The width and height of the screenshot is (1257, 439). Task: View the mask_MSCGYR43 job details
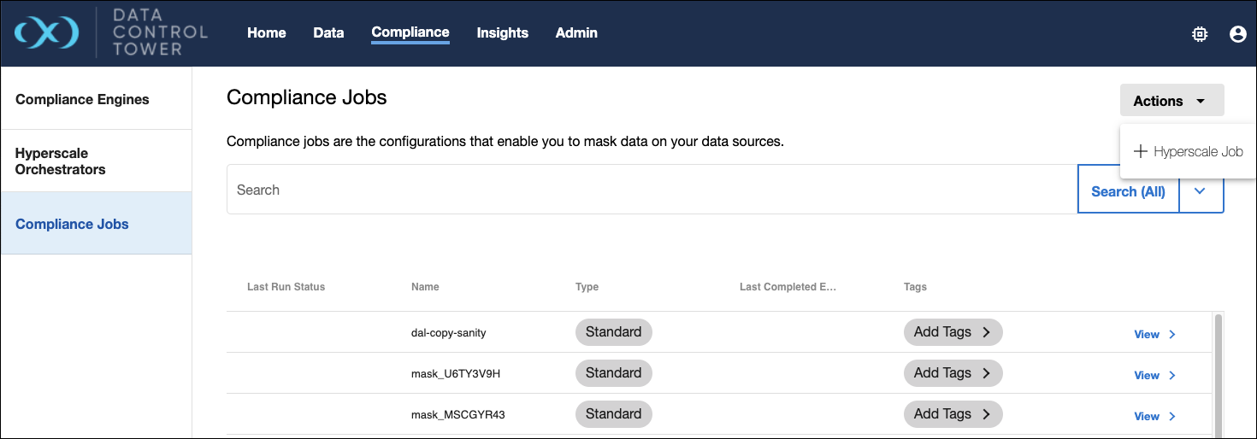1154,416
